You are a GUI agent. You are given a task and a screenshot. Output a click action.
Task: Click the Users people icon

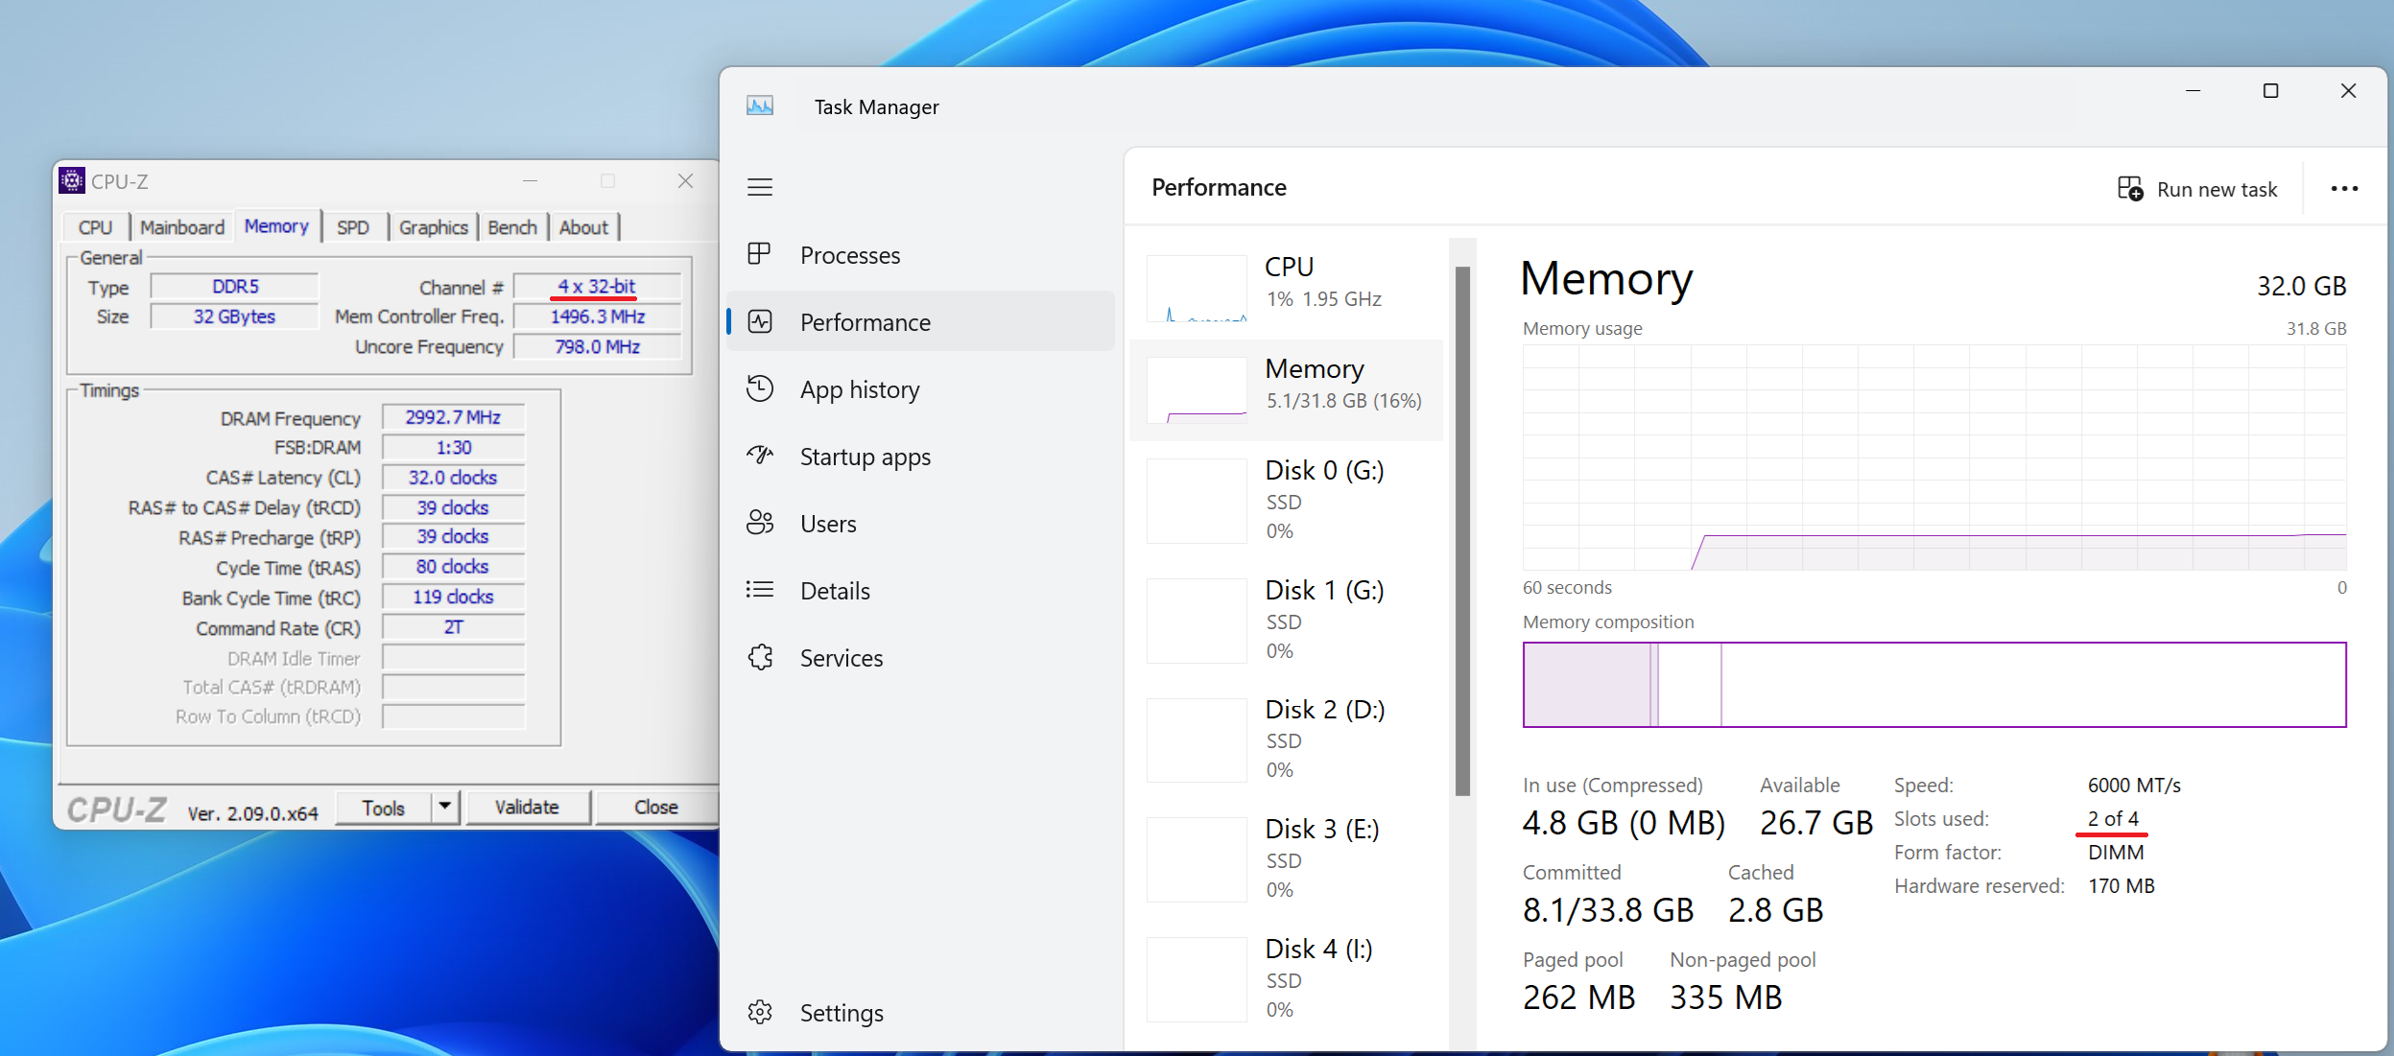759,523
